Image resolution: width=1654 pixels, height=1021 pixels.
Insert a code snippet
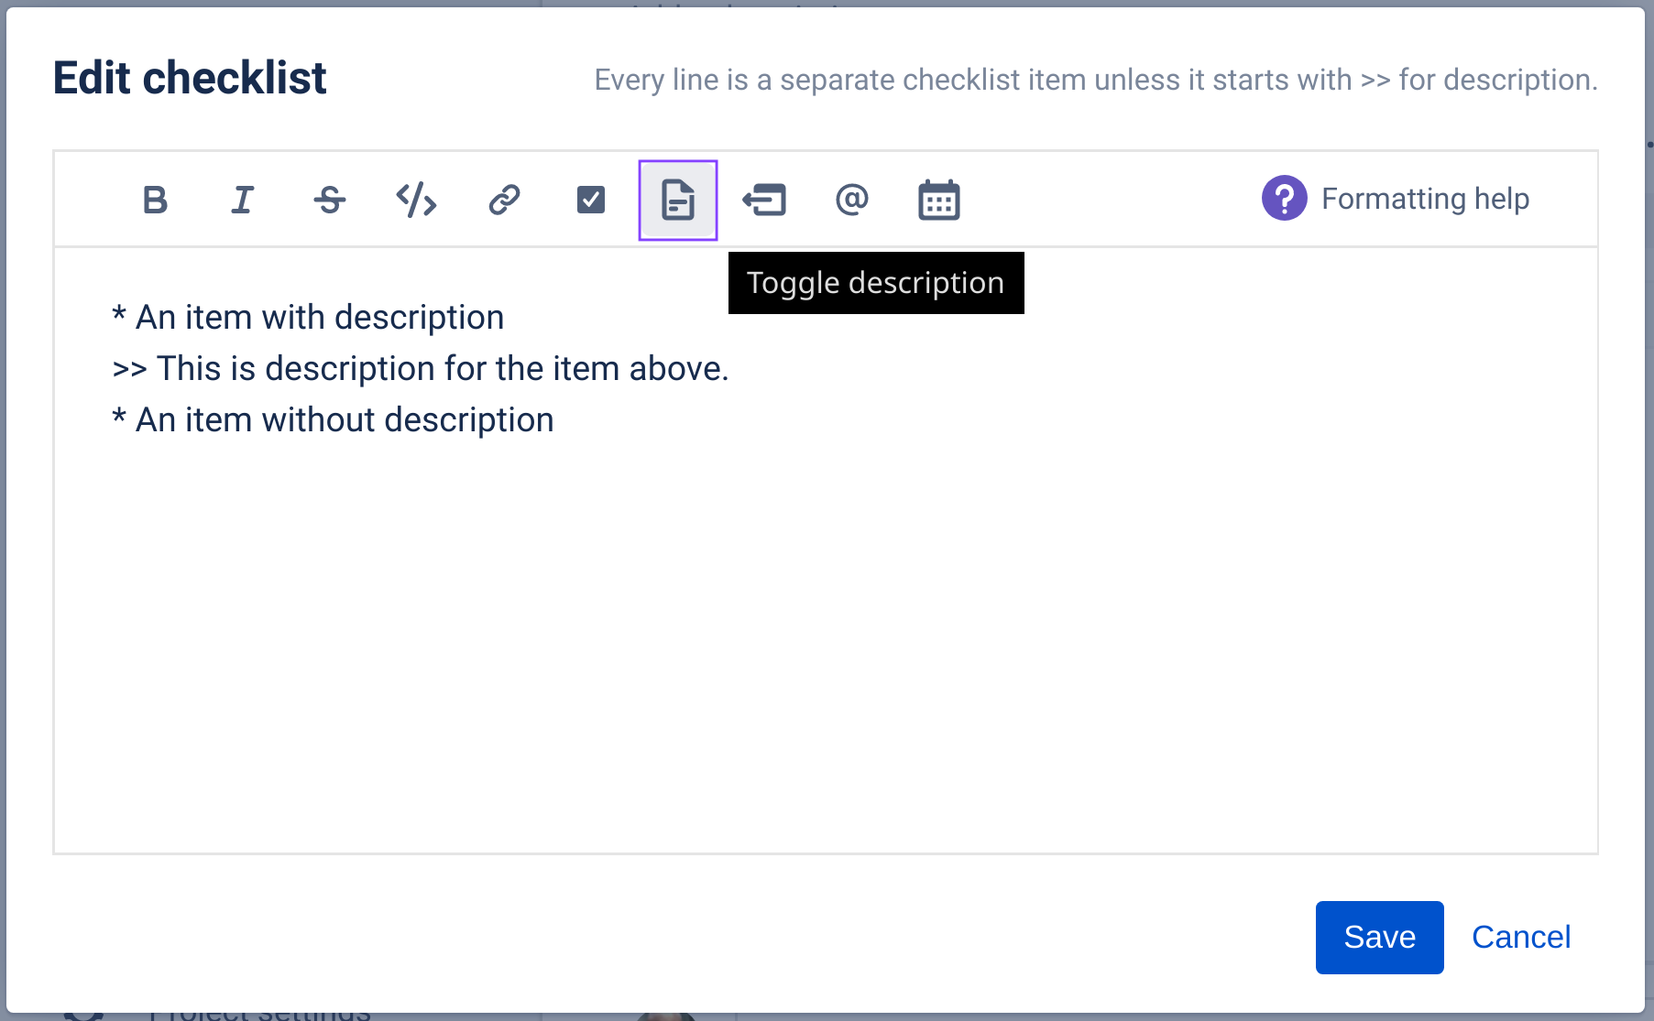[415, 200]
